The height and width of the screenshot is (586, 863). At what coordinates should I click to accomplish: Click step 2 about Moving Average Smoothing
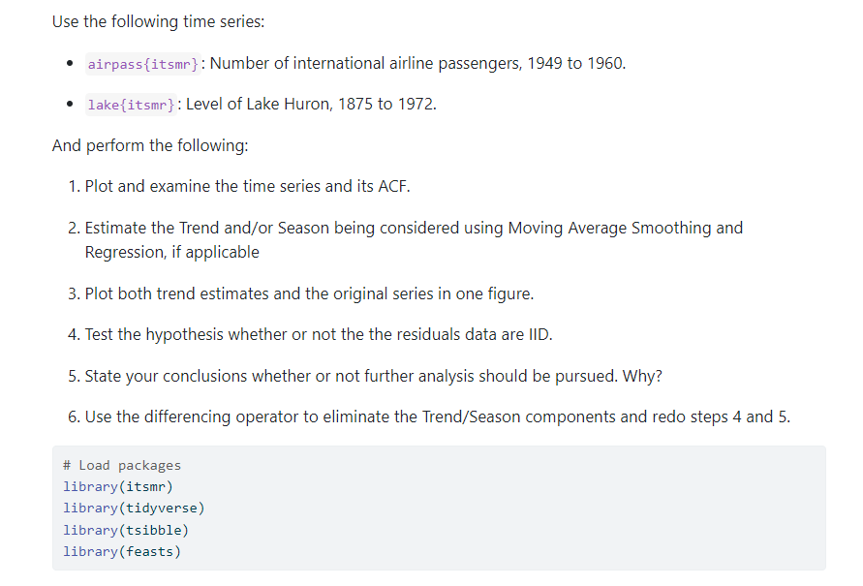414,229
